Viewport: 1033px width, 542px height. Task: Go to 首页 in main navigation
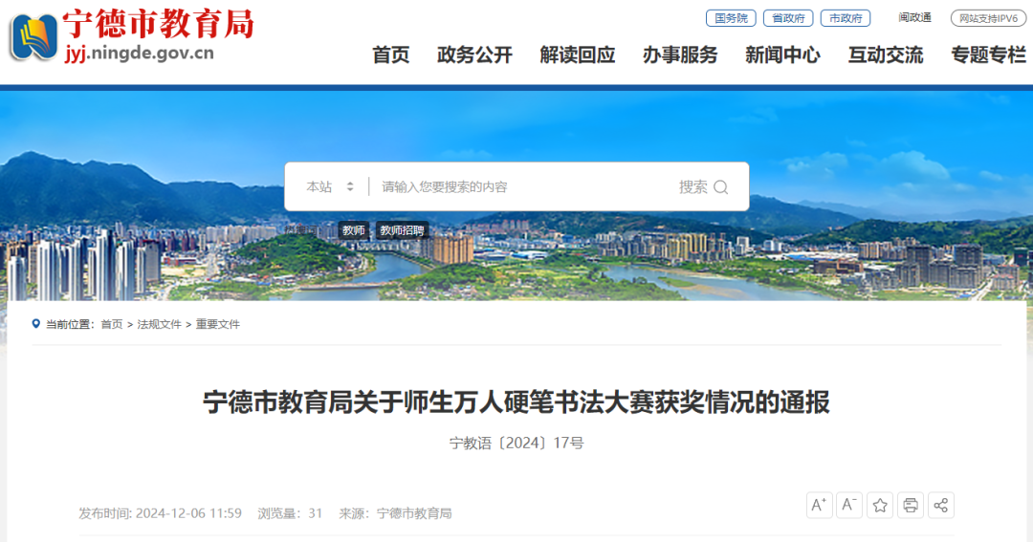click(x=390, y=54)
